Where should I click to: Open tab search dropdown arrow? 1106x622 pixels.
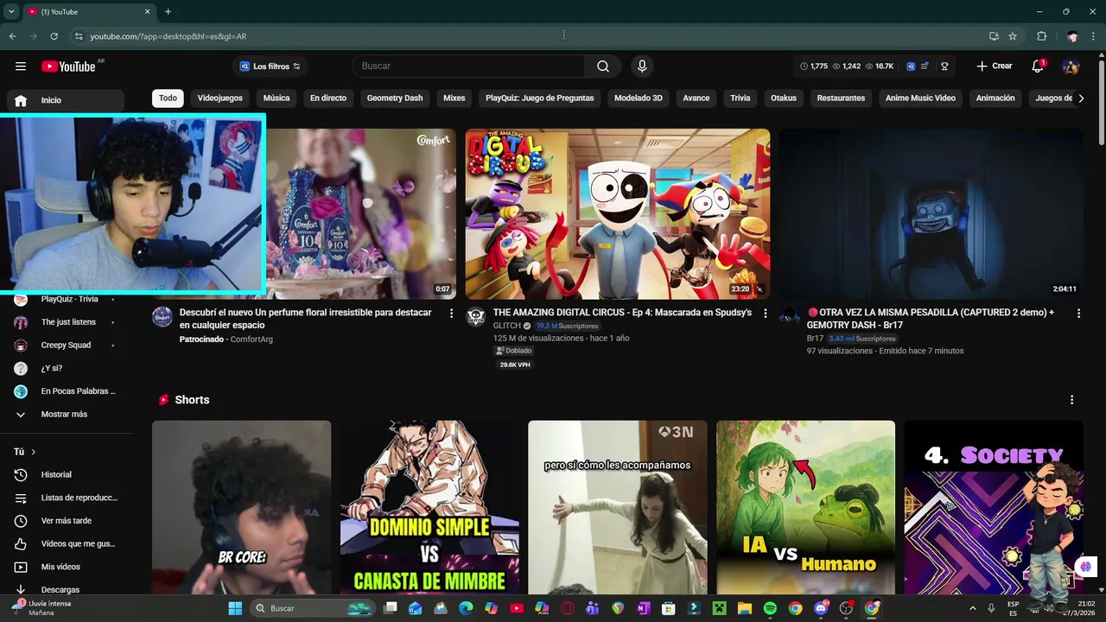[11, 11]
